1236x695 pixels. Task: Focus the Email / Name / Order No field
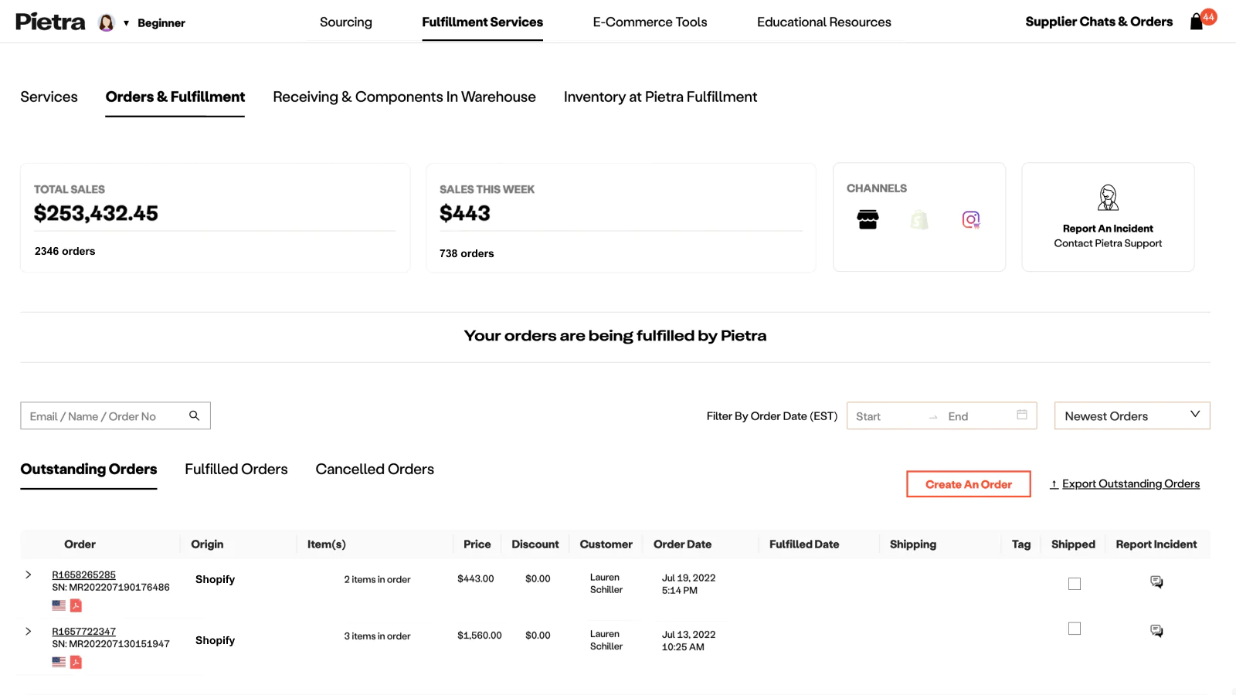[x=104, y=416]
